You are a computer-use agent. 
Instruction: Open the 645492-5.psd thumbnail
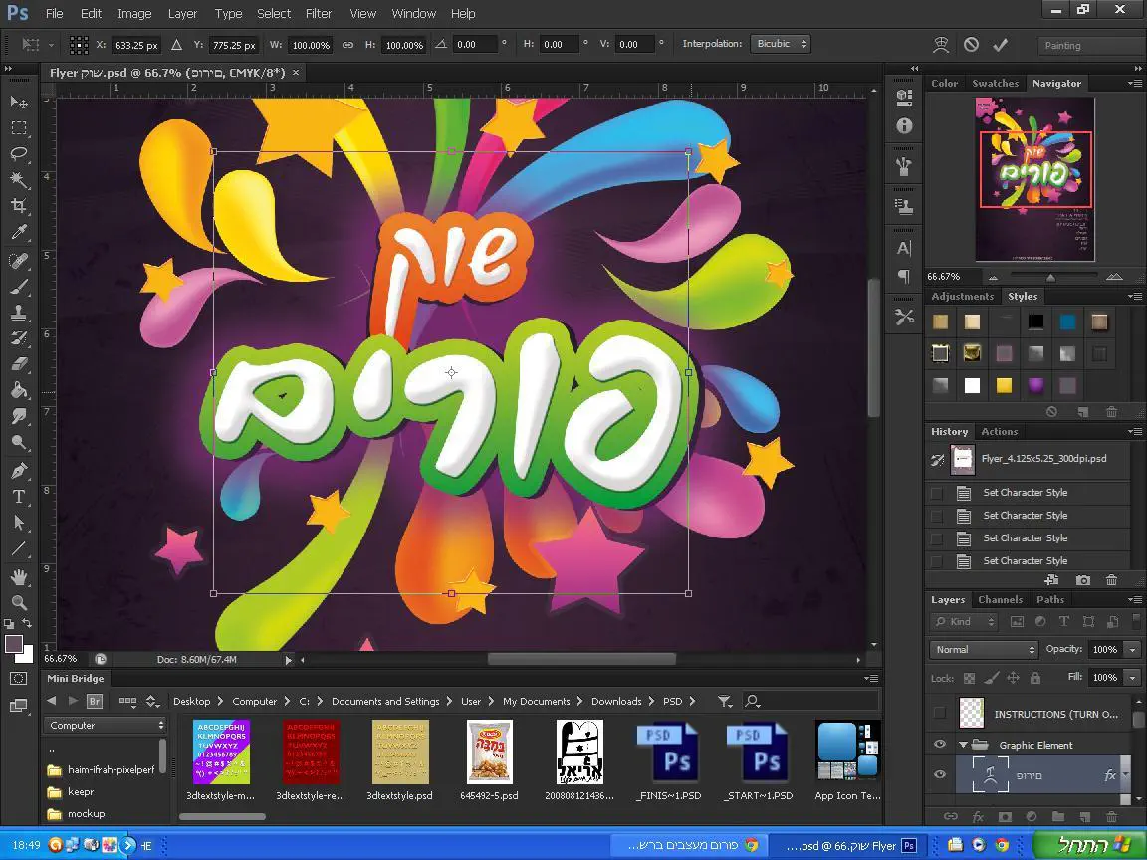click(489, 752)
